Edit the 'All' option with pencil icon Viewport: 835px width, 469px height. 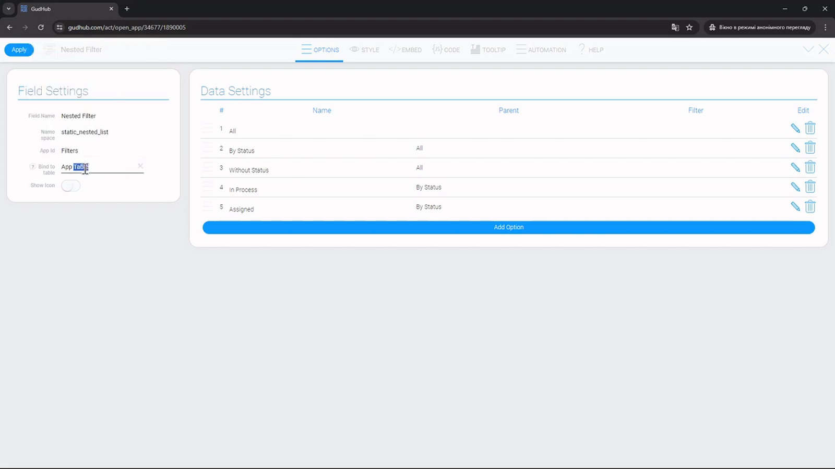tap(795, 128)
